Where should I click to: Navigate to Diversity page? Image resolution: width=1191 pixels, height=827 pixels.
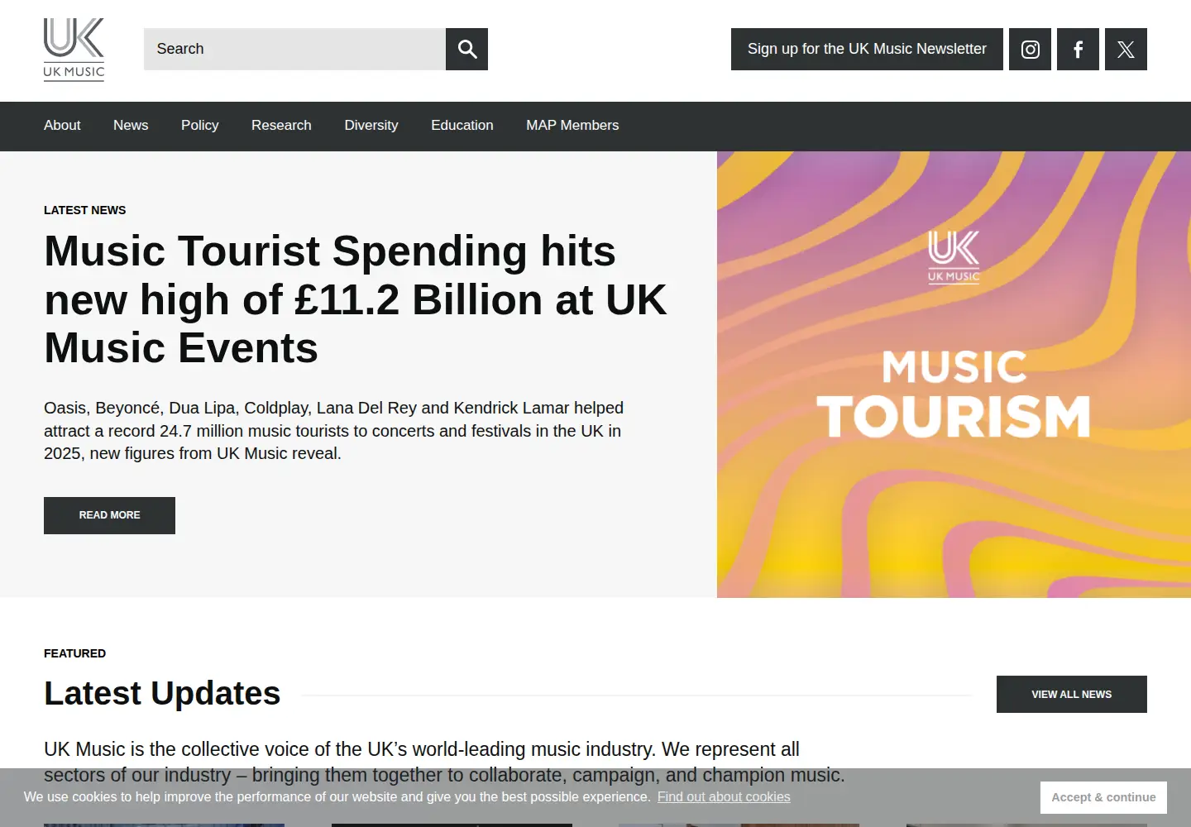(x=371, y=126)
